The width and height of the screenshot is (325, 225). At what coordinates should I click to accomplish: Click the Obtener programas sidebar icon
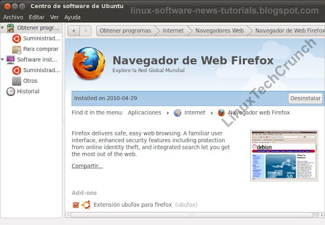coord(10,28)
